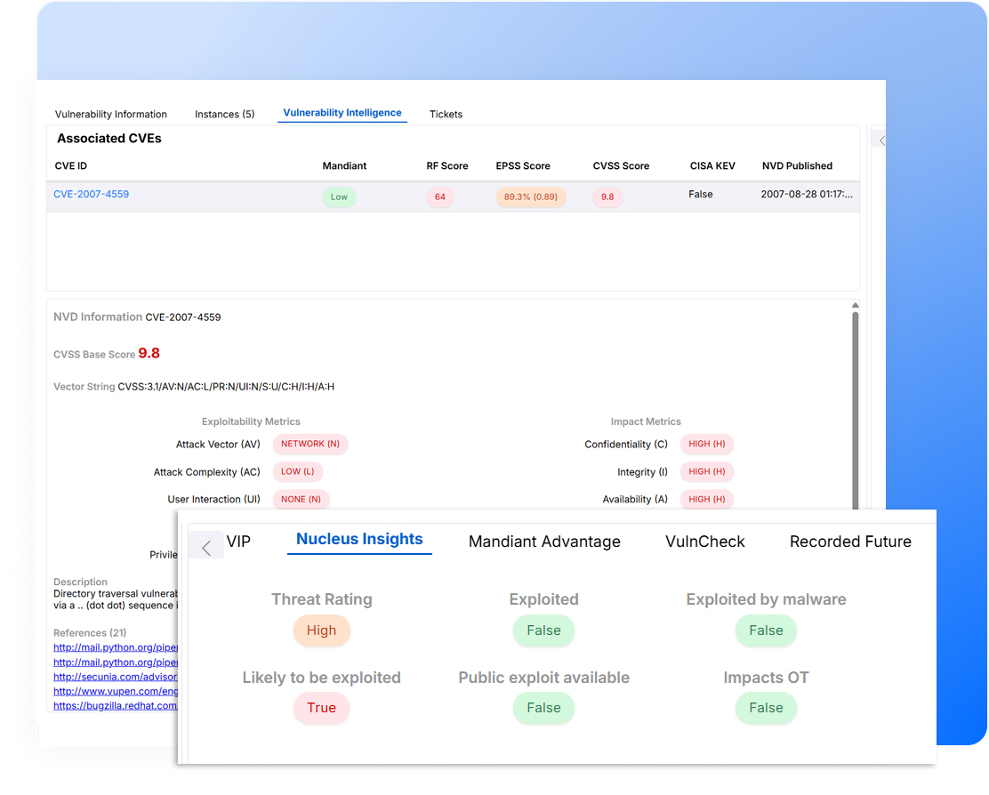Switch to the Instances (5) tab
Viewport: 989px width, 795px height.
(225, 114)
